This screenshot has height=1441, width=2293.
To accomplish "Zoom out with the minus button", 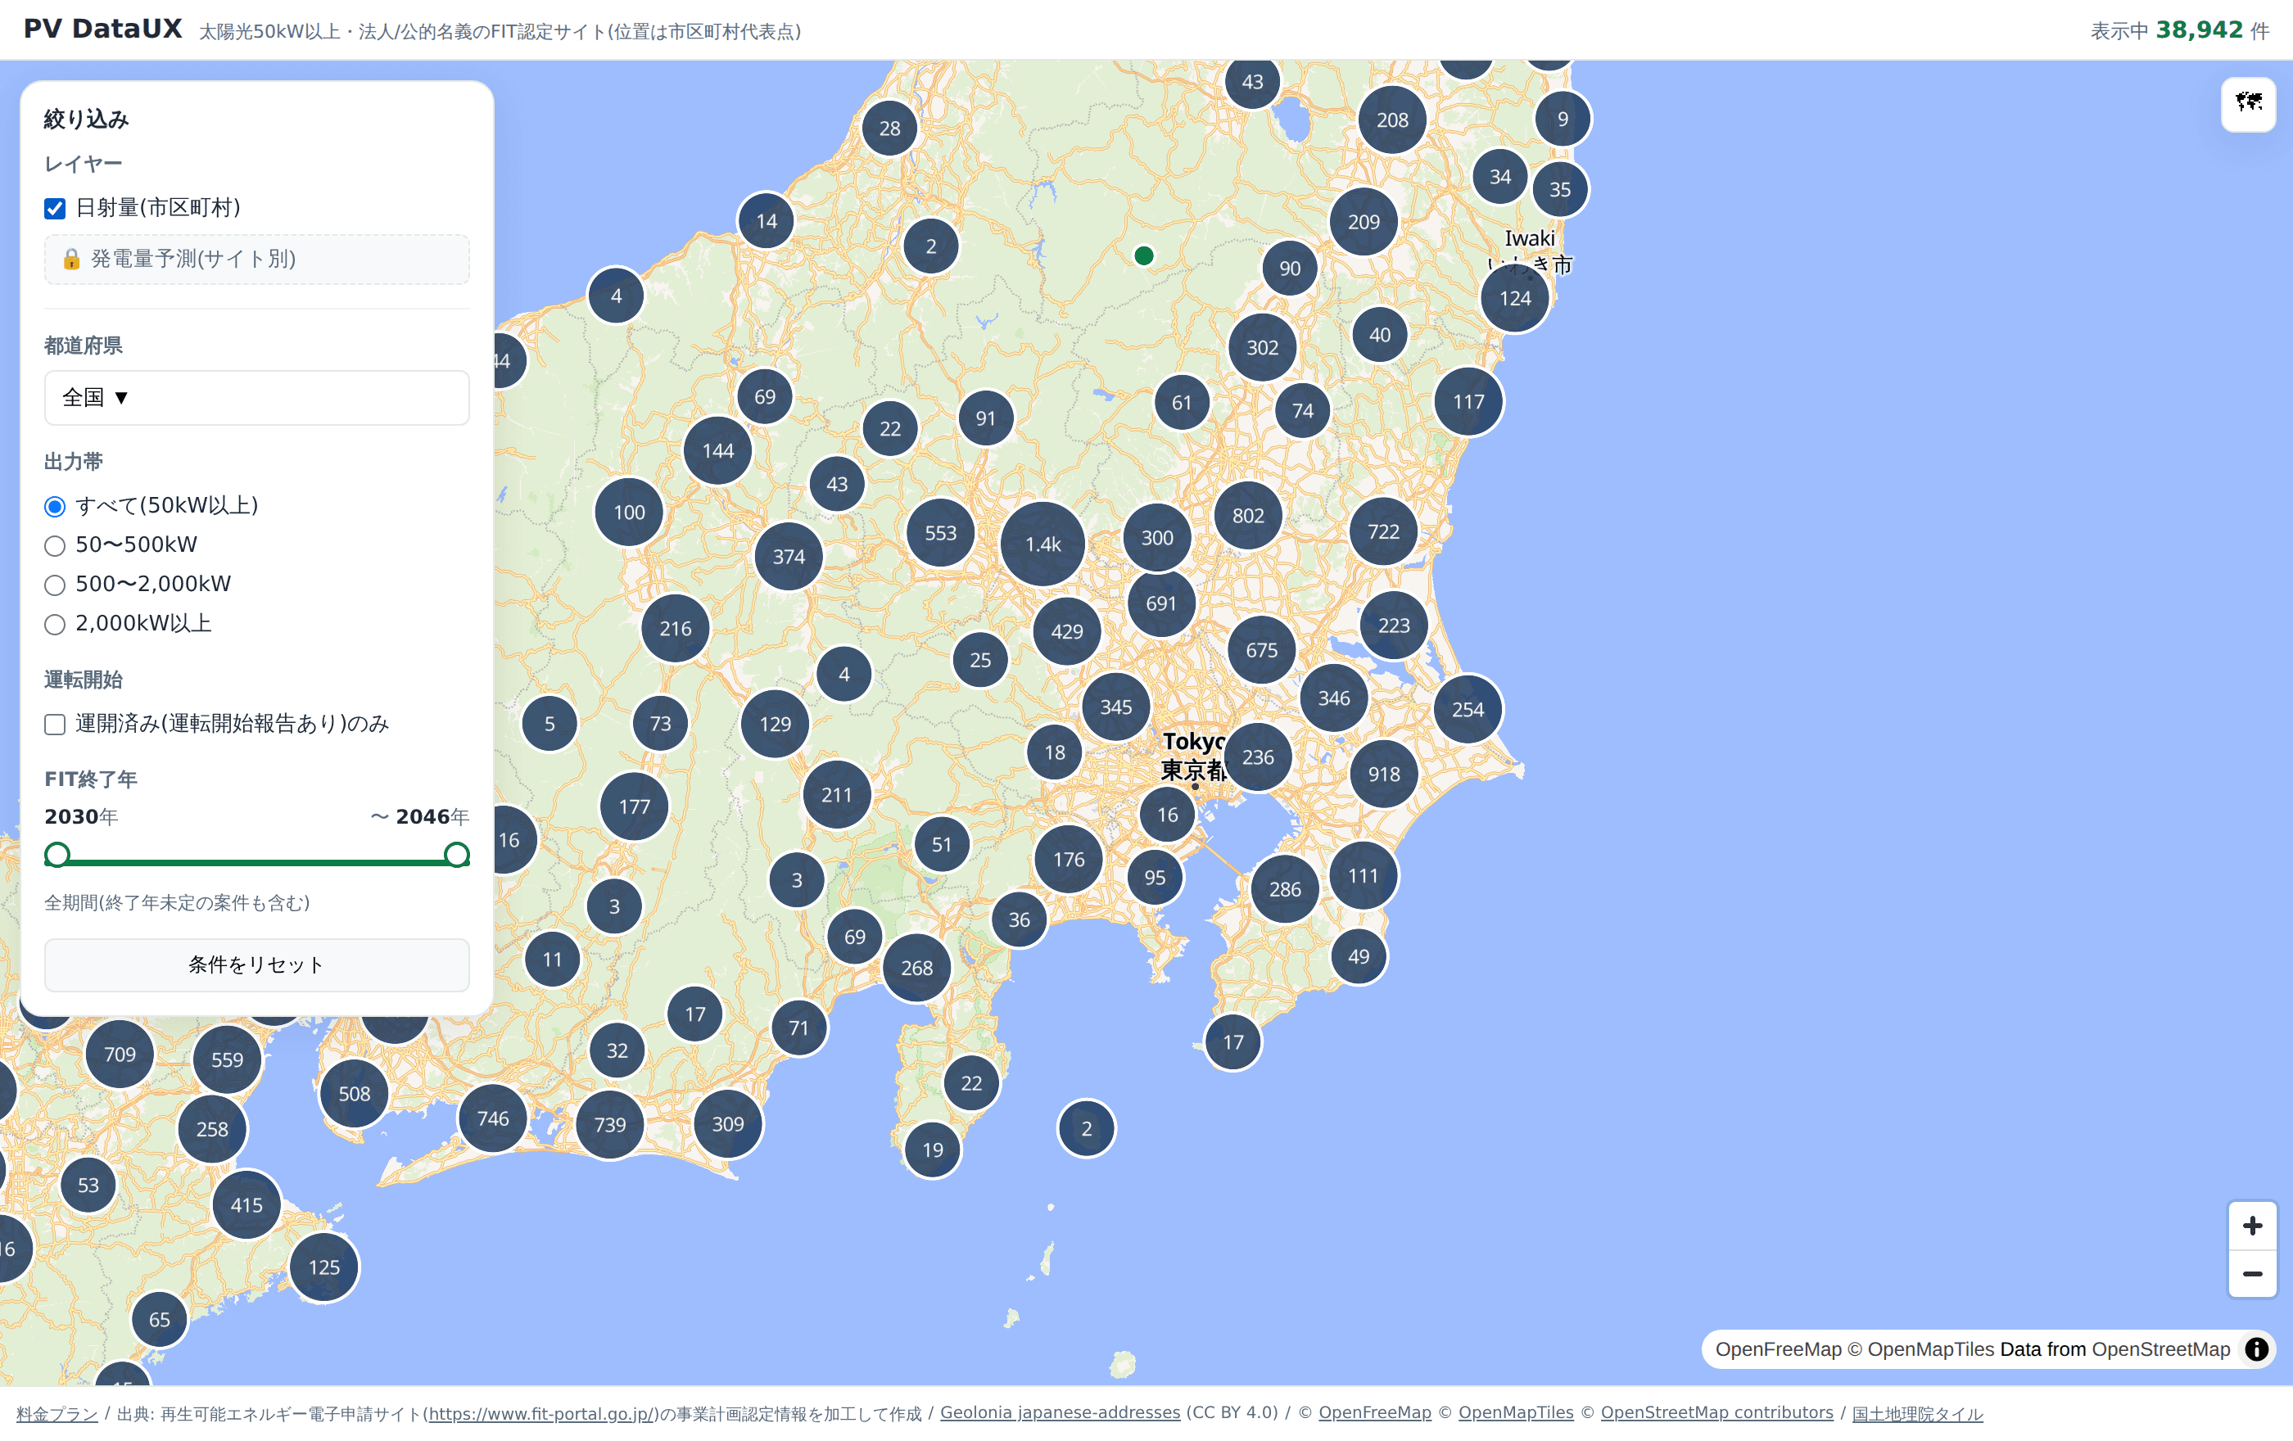I will click(x=2252, y=1273).
